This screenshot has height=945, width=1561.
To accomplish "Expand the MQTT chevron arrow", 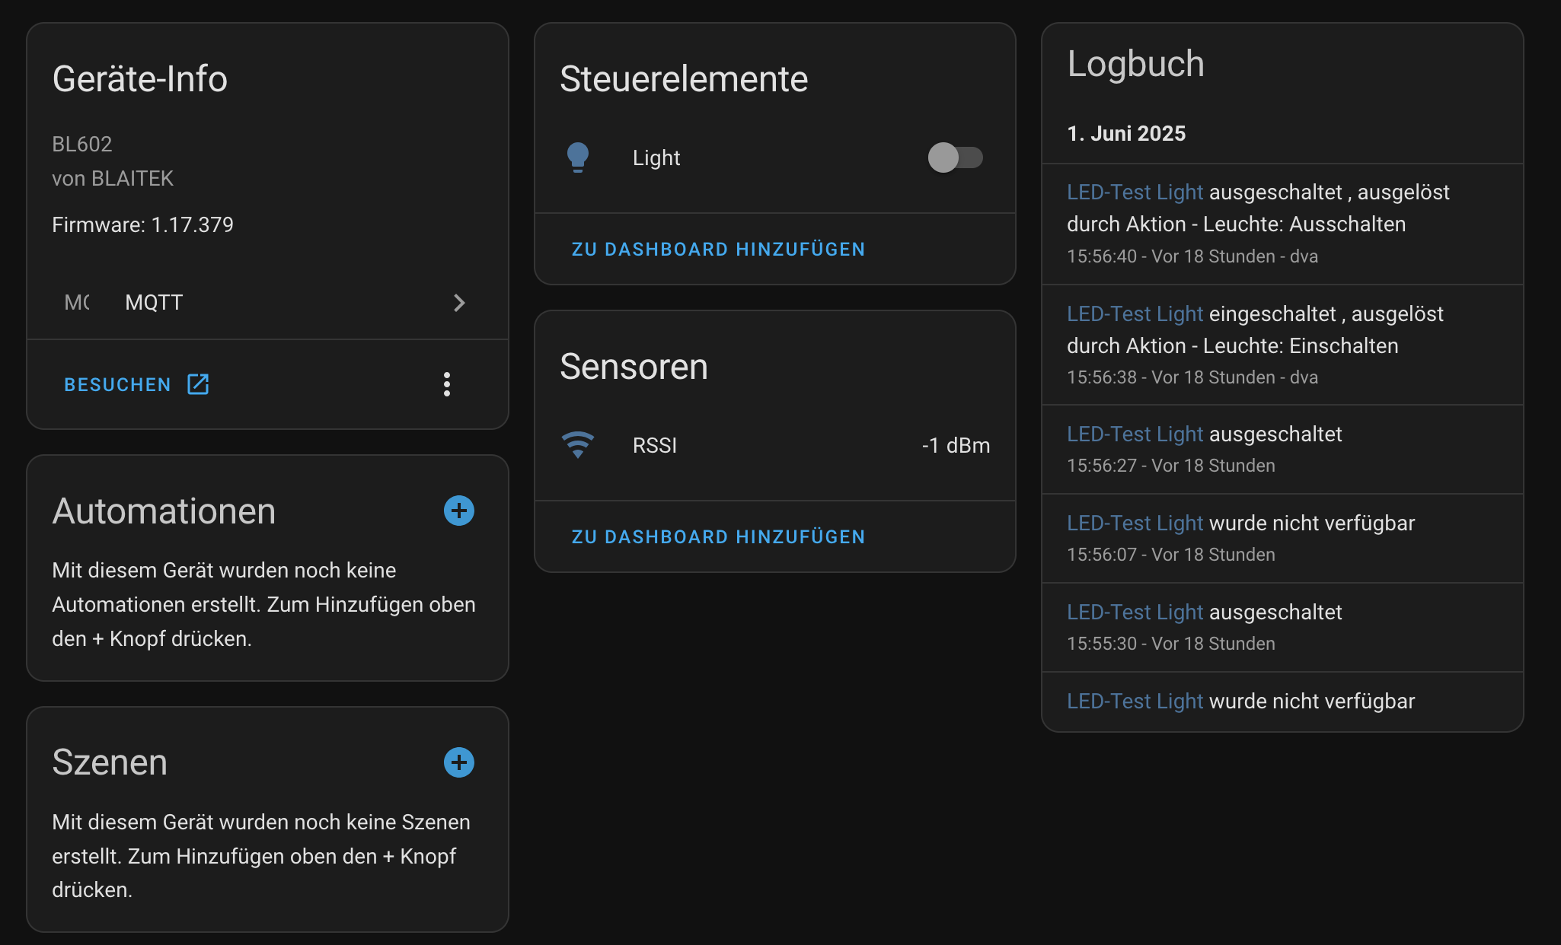I will tap(459, 303).
